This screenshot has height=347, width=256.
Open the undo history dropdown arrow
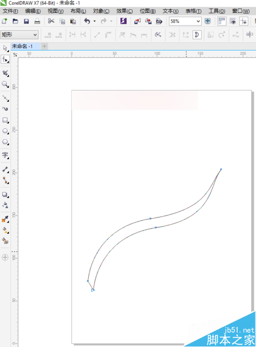pyautogui.click(x=95, y=21)
